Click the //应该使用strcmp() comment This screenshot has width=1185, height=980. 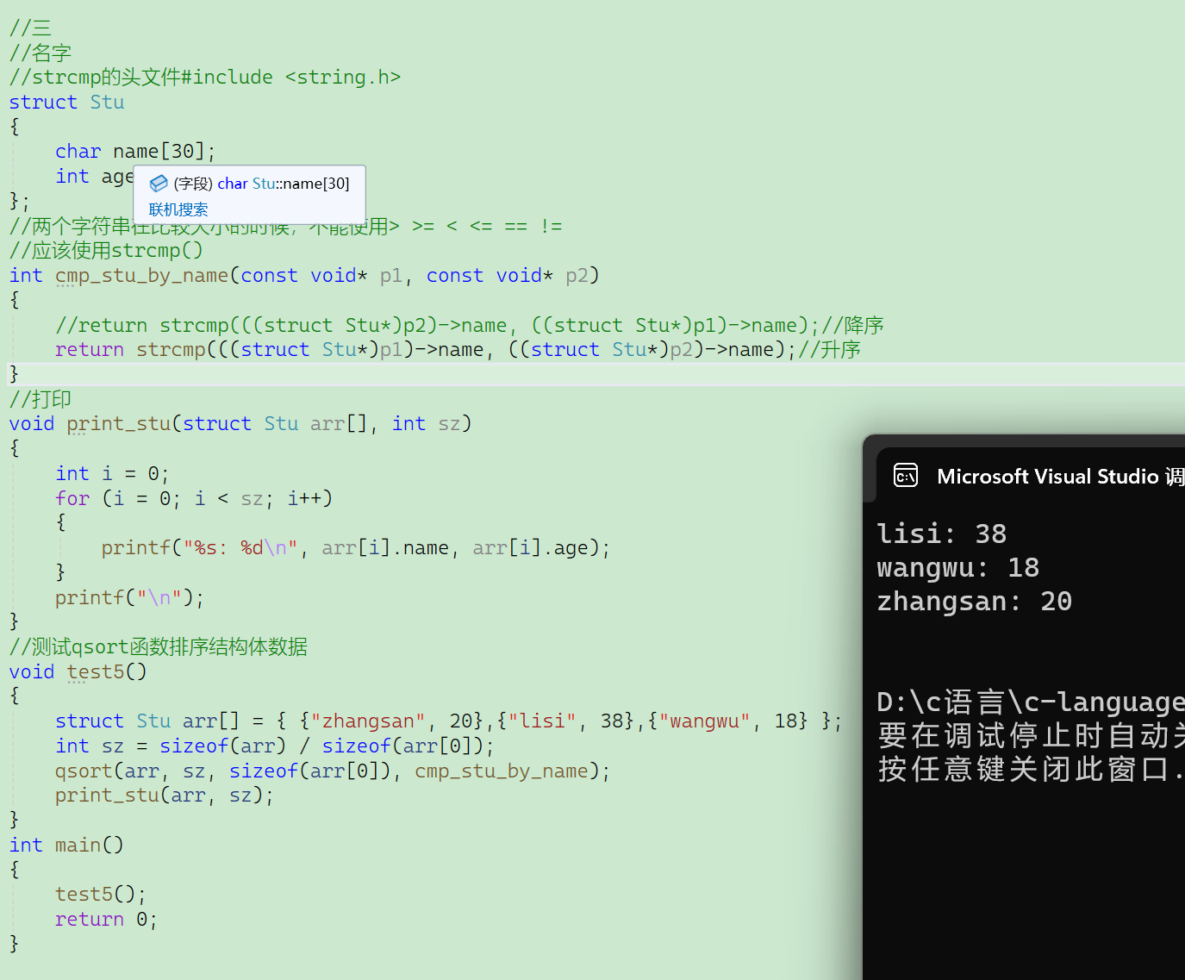point(106,251)
